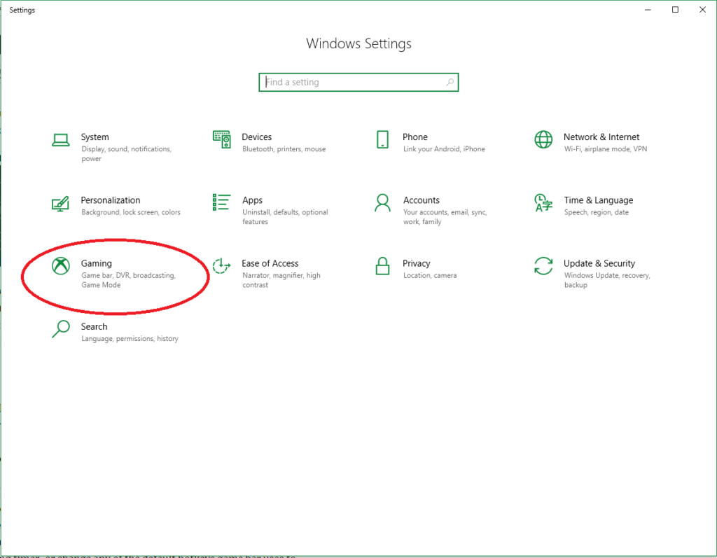This screenshot has width=717, height=558.
Task: Select the Accounts person icon
Action: pyautogui.click(x=382, y=203)
